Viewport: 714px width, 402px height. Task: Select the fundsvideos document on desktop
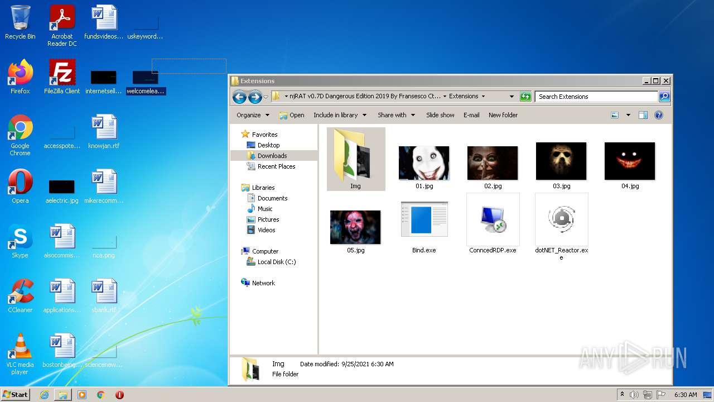(104, 23)
